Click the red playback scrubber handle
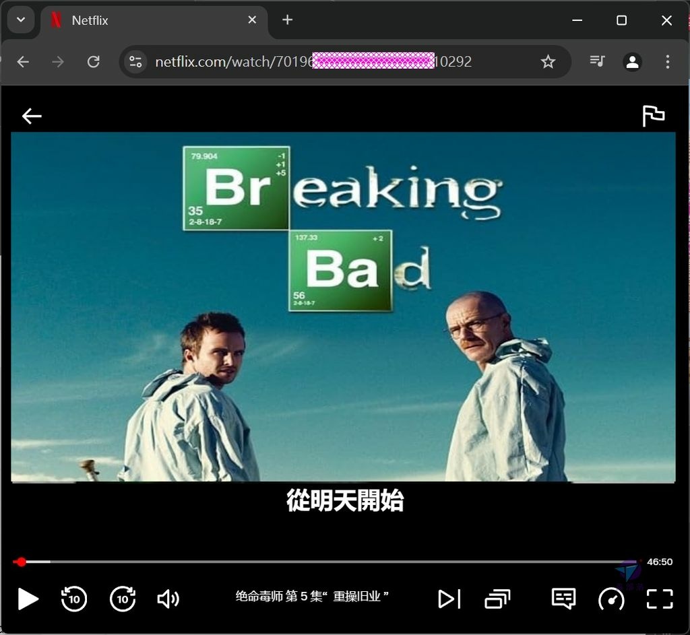 click(x=20, y=562)
